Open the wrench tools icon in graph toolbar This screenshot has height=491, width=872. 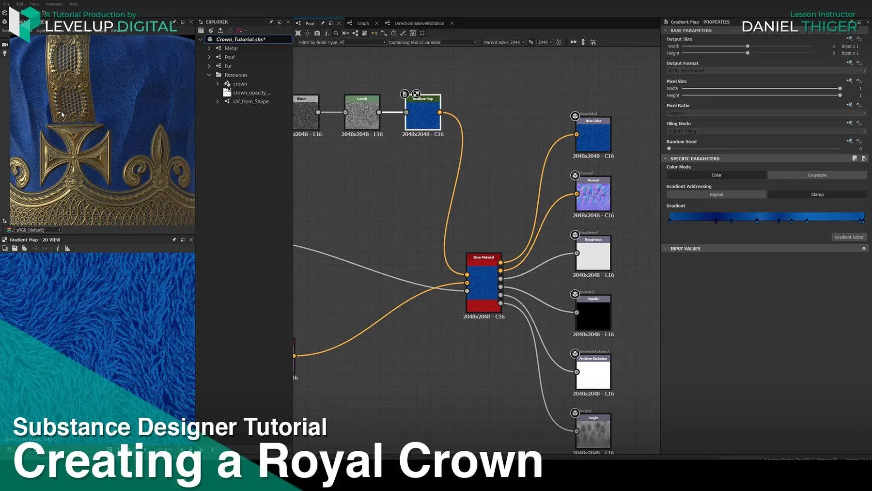(x=404, y=33)
